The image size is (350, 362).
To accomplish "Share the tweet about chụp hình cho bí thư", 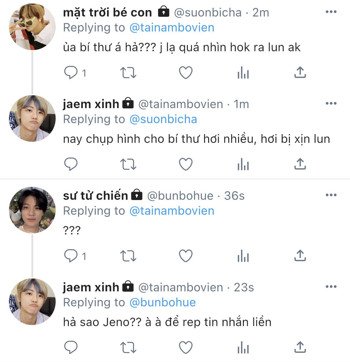I will coord(300,164).
